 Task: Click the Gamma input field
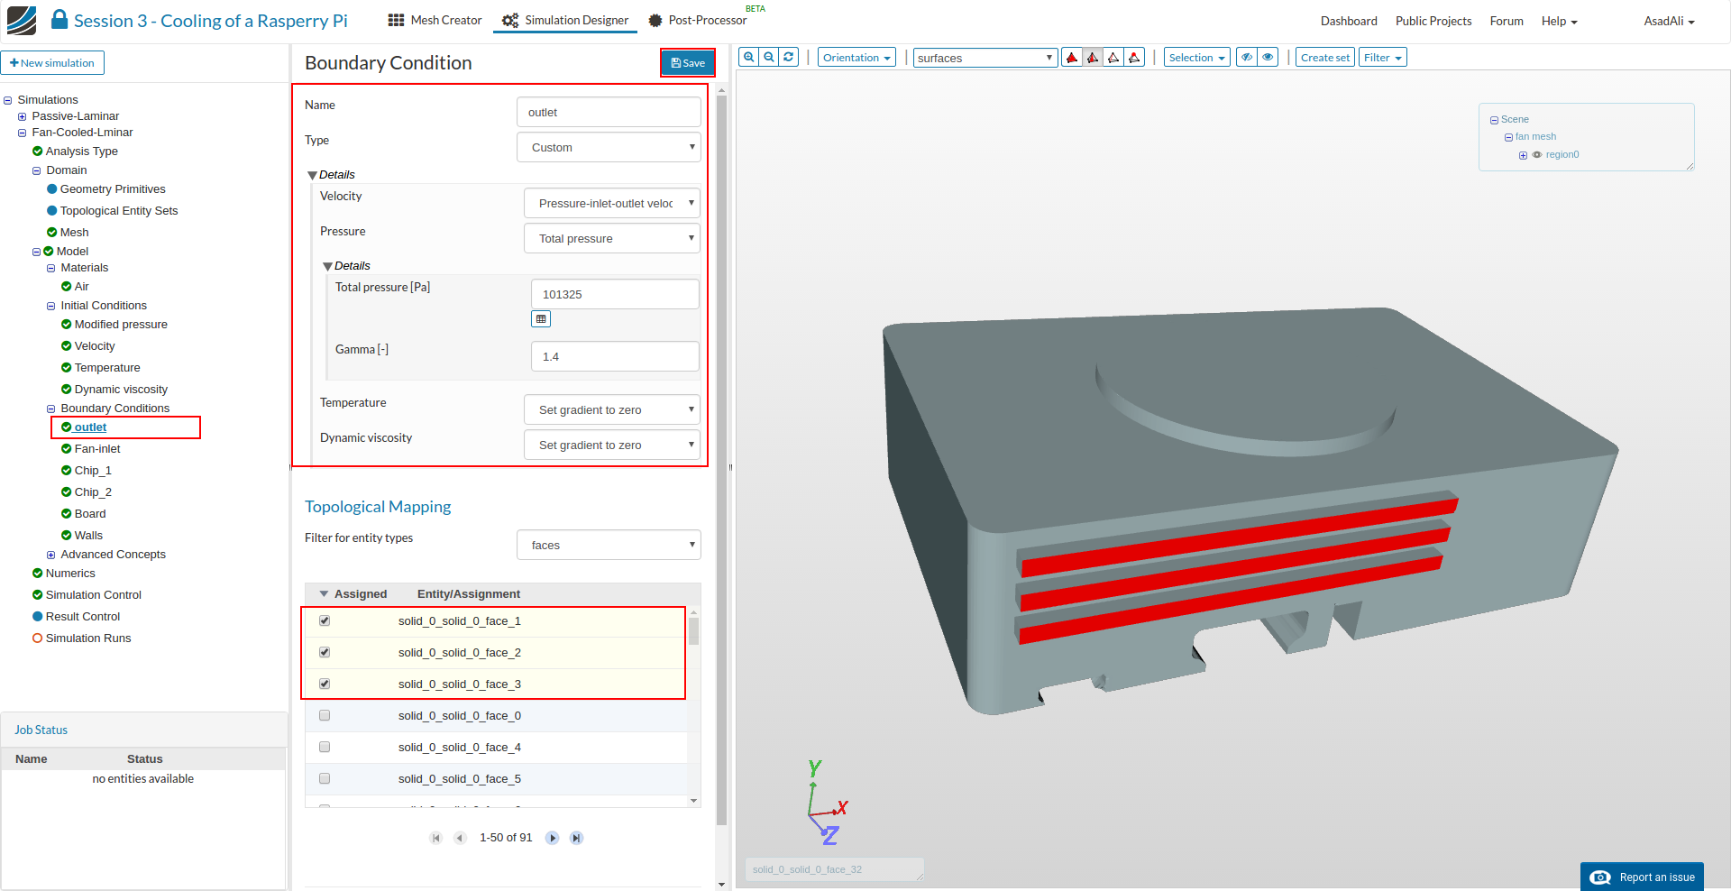(x=615, y=357)
